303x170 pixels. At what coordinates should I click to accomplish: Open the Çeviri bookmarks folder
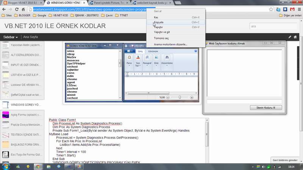click(x=107, y=15)
